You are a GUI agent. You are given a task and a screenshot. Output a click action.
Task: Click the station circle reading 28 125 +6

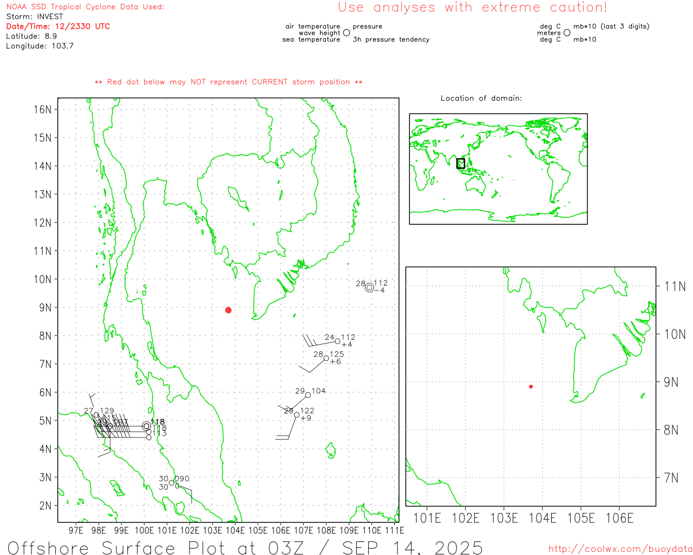click(x=326, y=358)
